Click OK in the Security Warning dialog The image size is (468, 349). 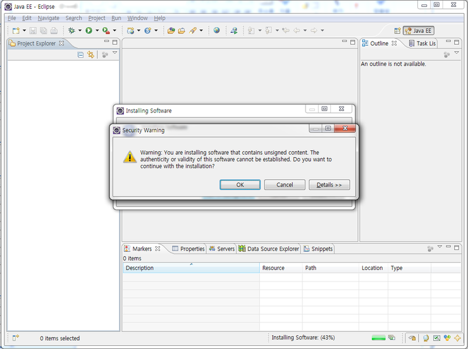click(240, 185)
